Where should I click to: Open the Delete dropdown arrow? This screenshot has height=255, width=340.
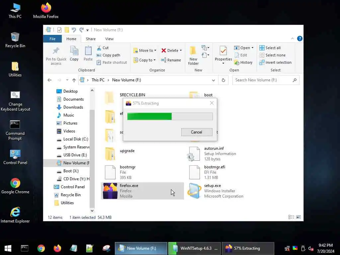click(x=181, y=50)
